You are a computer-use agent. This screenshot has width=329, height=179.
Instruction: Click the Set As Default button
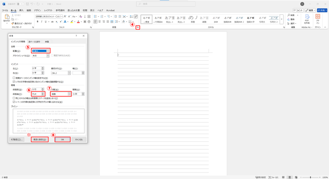(x=40, y=139)
